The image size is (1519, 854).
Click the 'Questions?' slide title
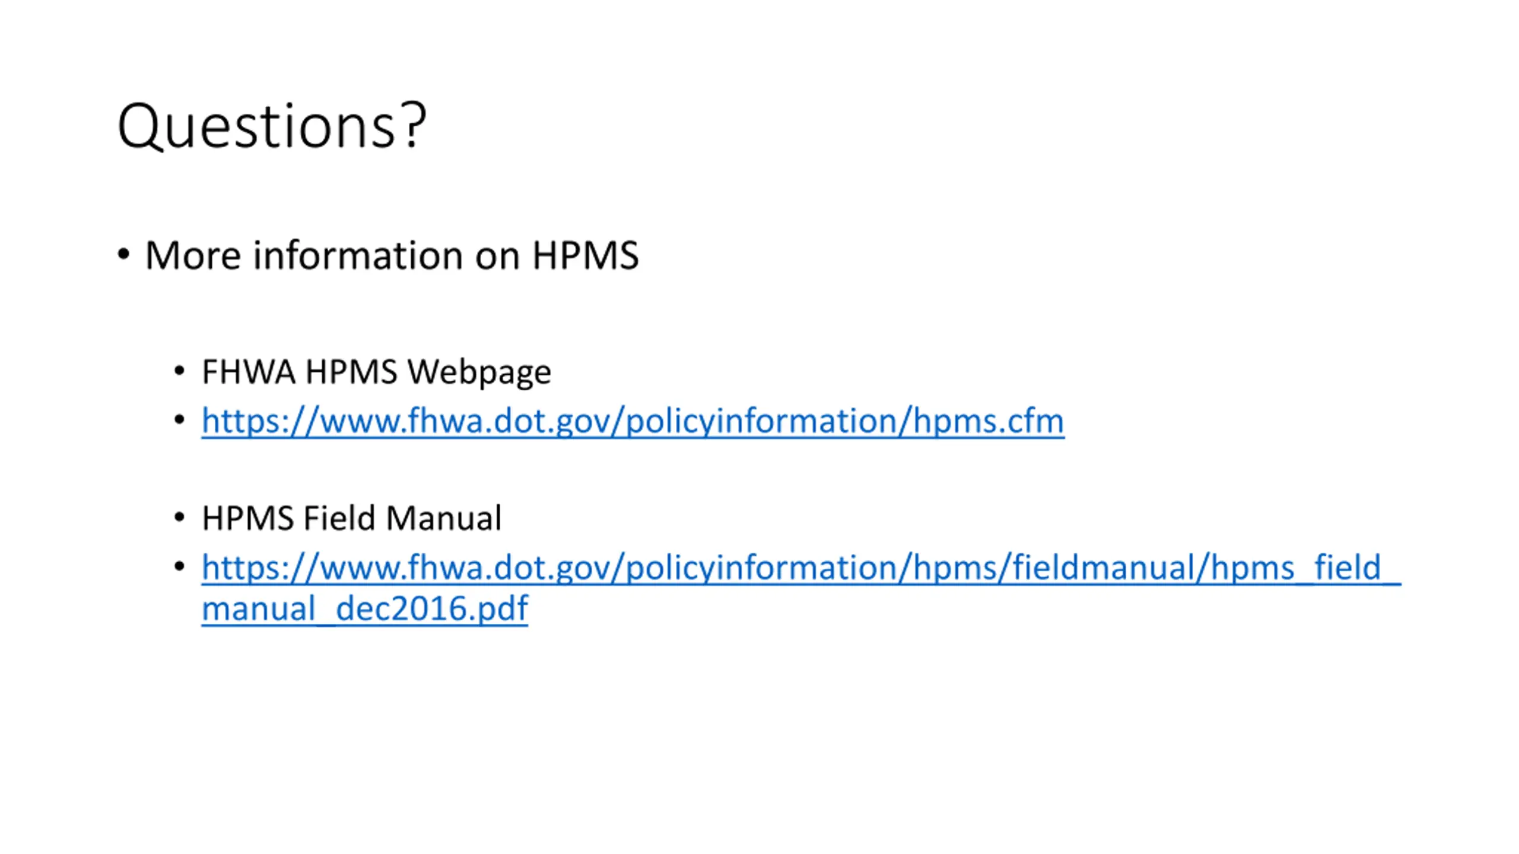[272, 126]
